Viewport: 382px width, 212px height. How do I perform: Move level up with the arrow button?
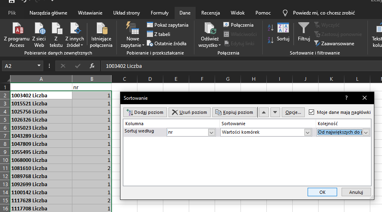click(x=264, y=112)
